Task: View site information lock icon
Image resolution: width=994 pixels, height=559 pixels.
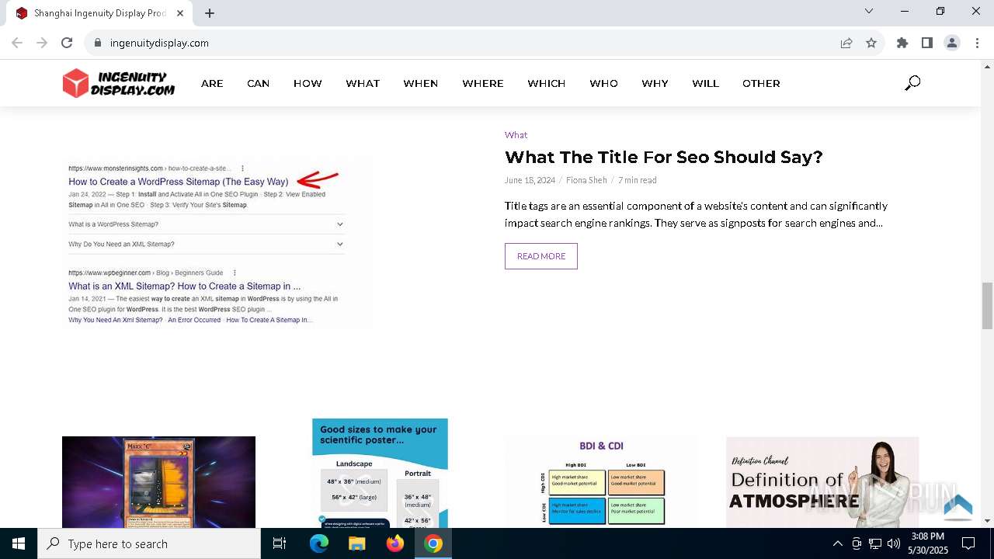Action: click(98, 43)
